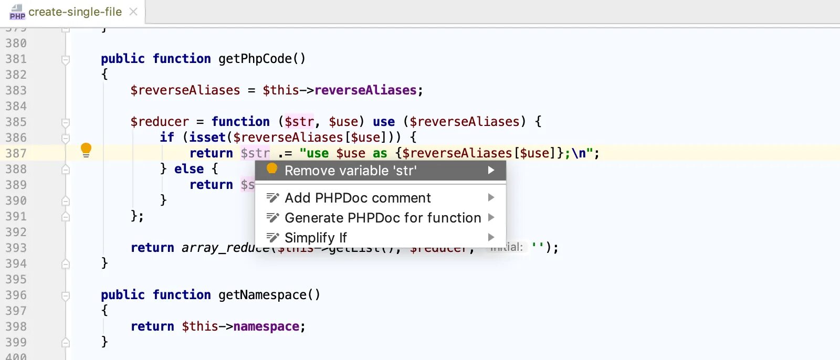
Task: Click the yellow lightbulb in the gutter
Action: tap(86, 150)
